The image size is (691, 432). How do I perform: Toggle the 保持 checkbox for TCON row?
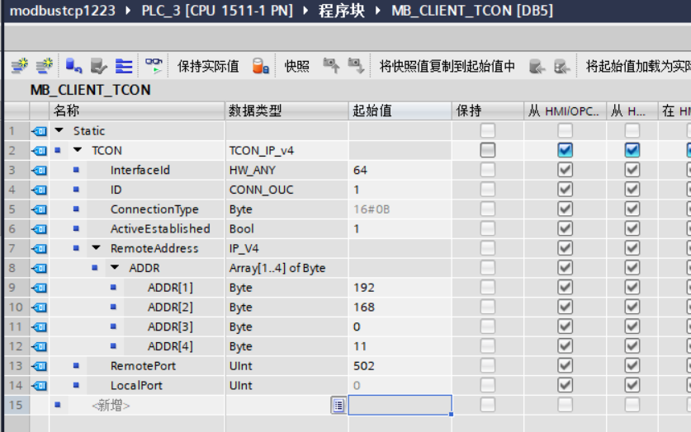[x=488, y=150]
